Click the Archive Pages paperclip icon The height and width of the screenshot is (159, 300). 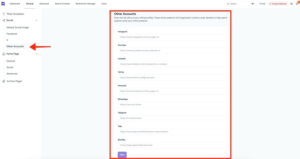4,81
